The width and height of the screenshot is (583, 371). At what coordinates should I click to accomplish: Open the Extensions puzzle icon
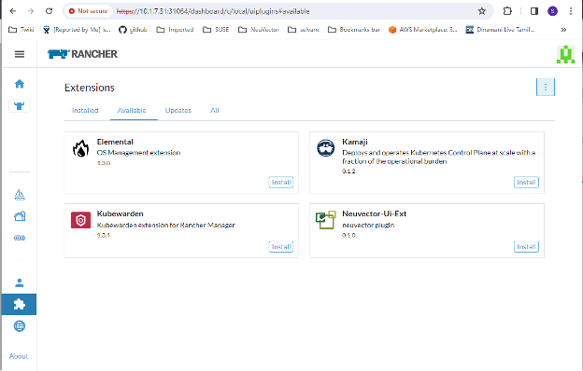click(x=19, y=304)
